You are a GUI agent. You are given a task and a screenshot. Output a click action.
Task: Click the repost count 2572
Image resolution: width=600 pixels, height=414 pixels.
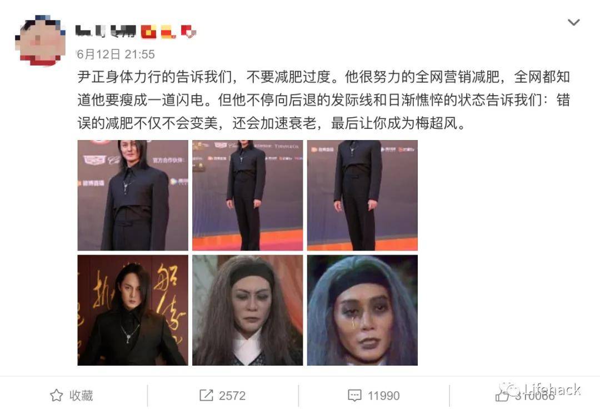[232, 396]
